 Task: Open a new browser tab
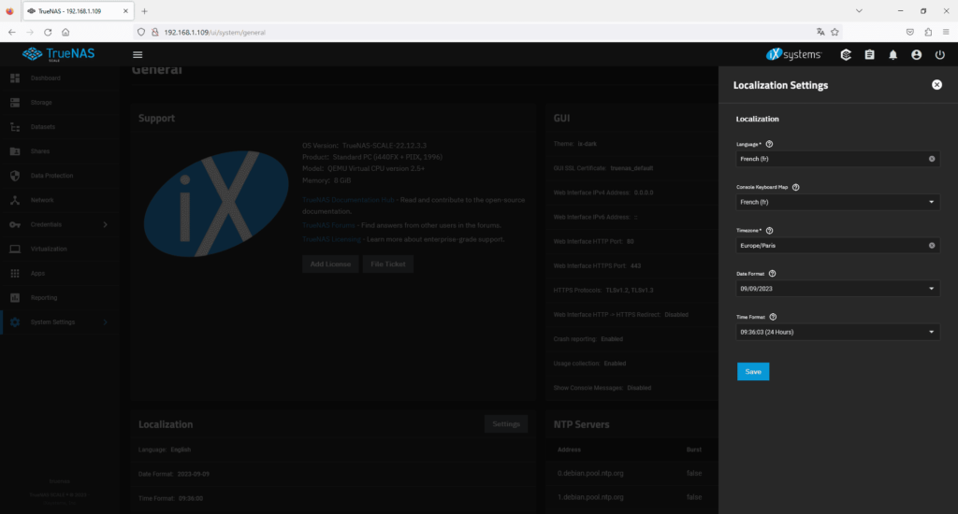pyautogui.click(x=144, y=10)
